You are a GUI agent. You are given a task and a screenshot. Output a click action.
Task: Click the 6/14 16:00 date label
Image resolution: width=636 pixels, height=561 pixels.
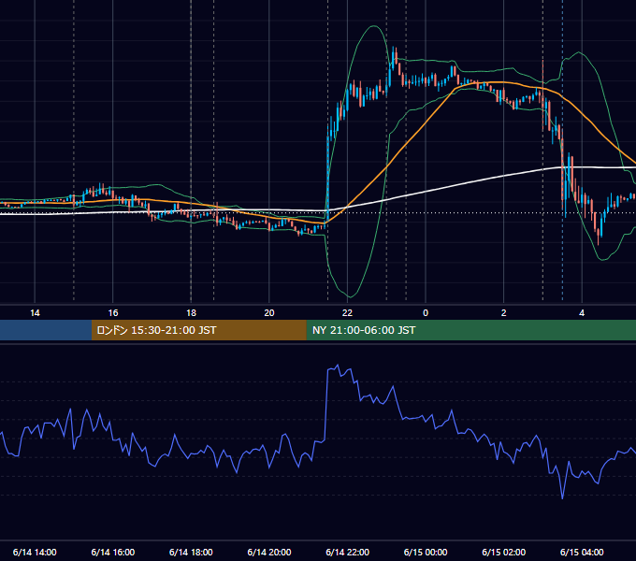[x=113, y=552]
